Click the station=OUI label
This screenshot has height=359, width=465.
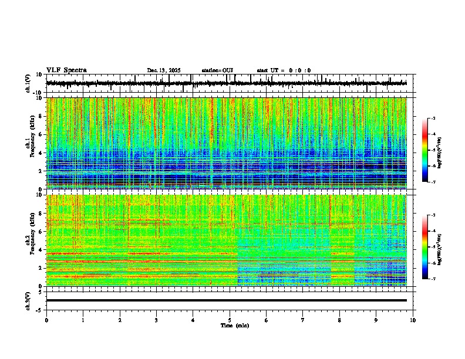click(x=217, y=70)
